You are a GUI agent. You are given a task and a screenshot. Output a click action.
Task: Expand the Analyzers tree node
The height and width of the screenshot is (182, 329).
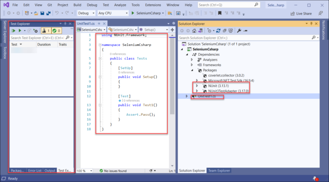pos(192,60)
